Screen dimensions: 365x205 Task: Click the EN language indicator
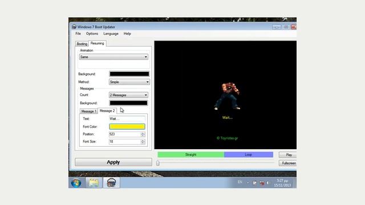click(x=240, y=182)
